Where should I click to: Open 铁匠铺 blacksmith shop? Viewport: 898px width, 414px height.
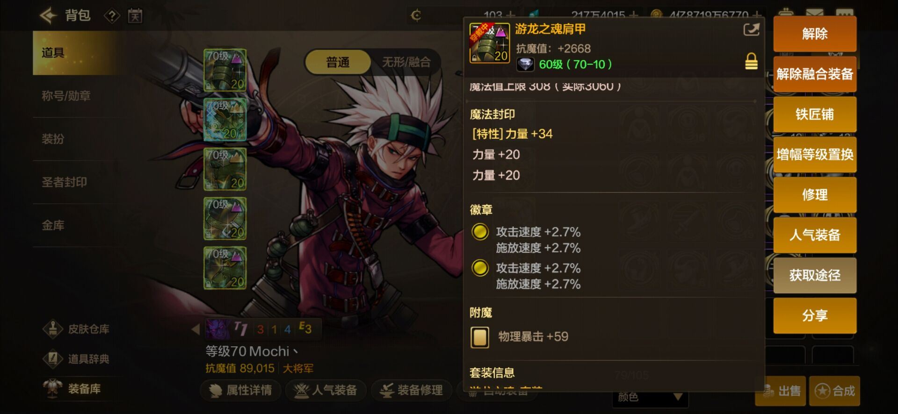(815, 114)
